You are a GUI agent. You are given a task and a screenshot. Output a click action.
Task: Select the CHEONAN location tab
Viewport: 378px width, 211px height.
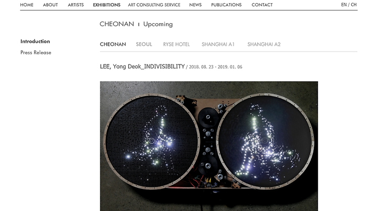(113, 45)
